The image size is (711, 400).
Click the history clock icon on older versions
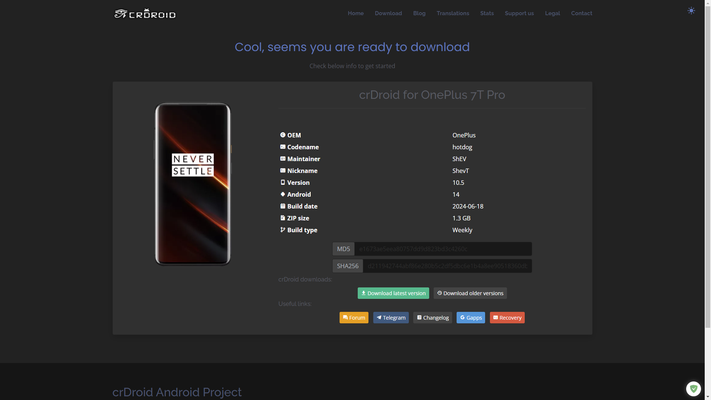(x=440, y=293)
